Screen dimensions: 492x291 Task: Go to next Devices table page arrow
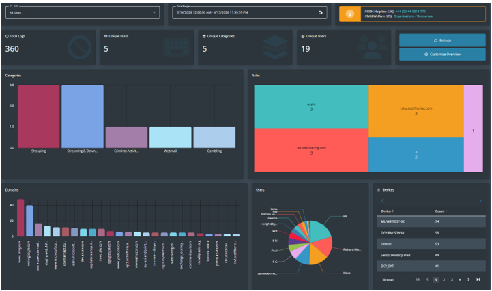coord(469,279)
